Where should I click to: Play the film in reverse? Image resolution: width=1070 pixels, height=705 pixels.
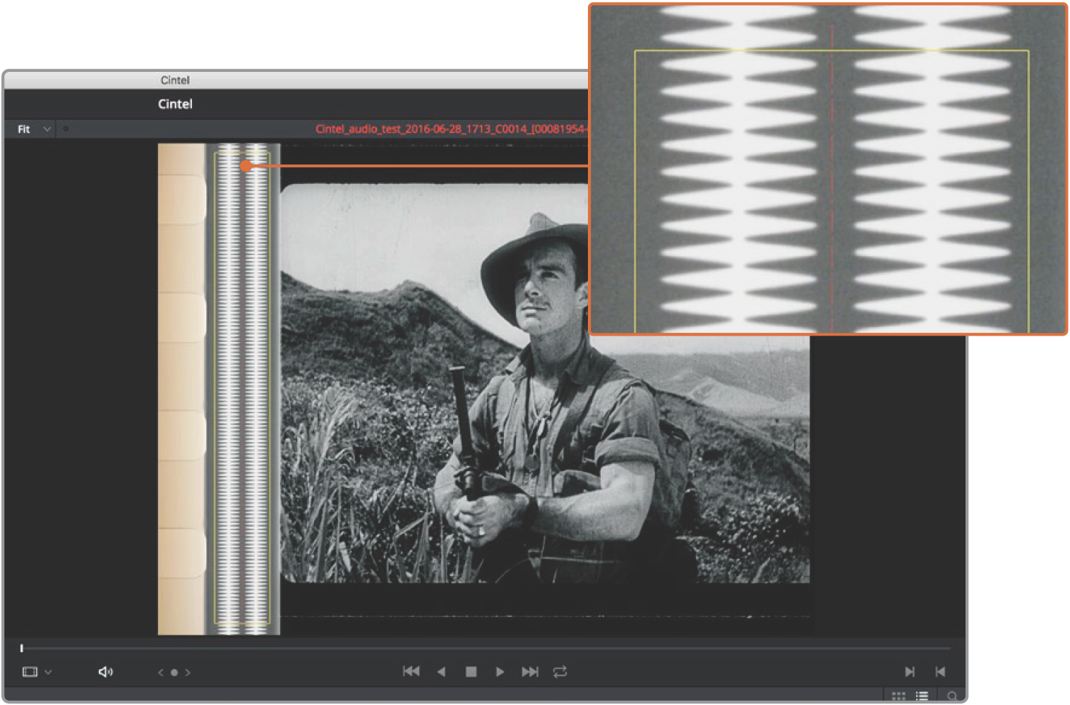point(442,672)
